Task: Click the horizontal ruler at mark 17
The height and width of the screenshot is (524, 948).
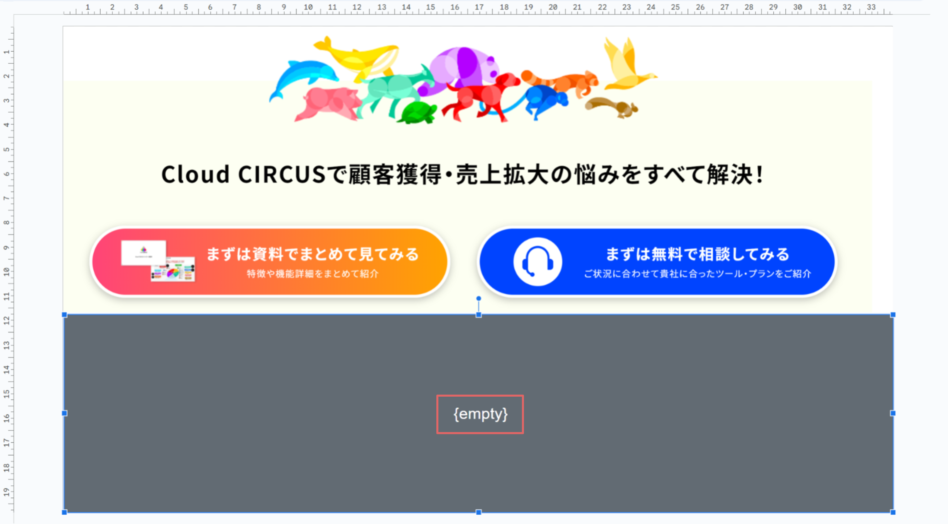Action: click(479, 7)
